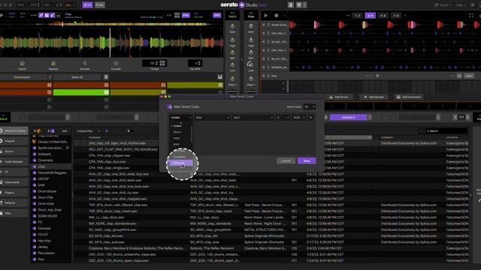481x270 pixels.
Task: Select the Ambient smart crate
Action: tap(44, 154)
